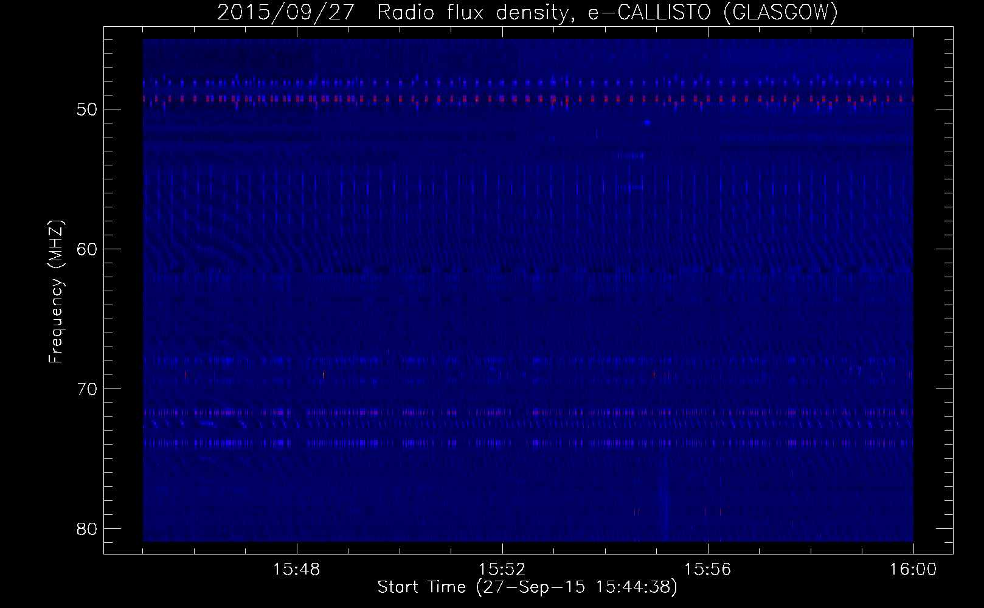Image resolution: width=984 pixels, height=608 pixels.
Task: Click the 16:00 time tick label
Action: click(913, 570)
